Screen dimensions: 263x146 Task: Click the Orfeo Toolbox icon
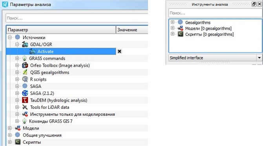(x=25, y=65)
